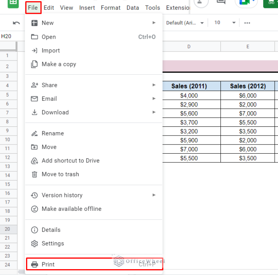Open the Default font family dropdown
Screen dimensions: 278x275
pyautogui.click(x=185, y=23)
